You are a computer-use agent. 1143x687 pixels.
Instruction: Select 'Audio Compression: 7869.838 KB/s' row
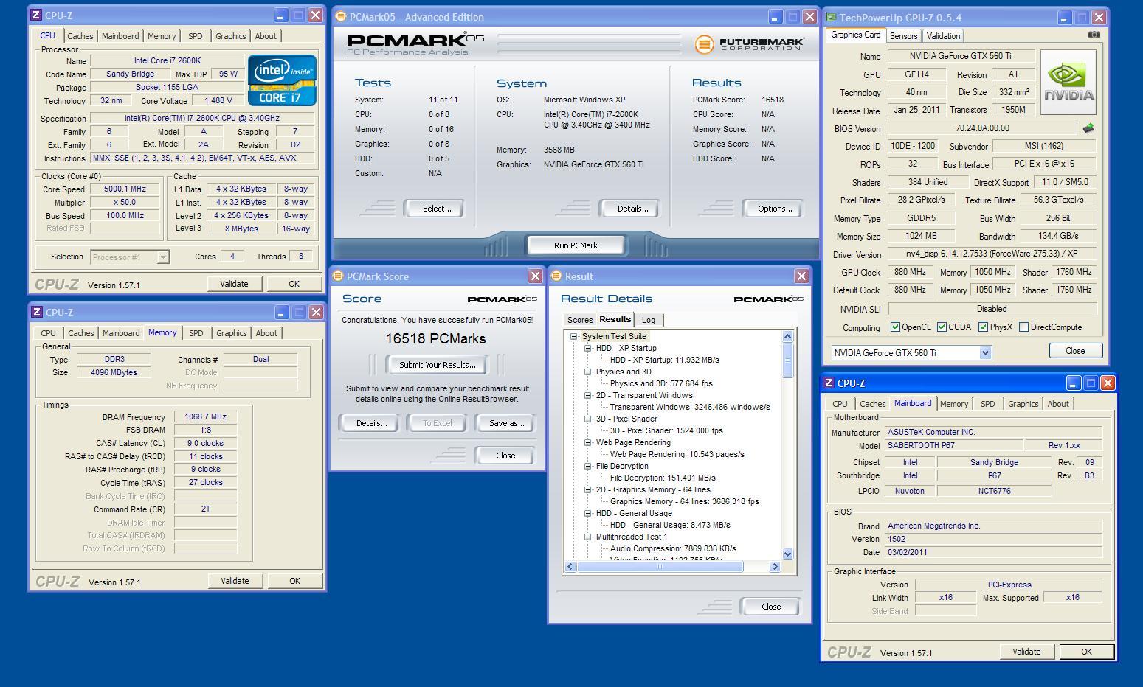673,548
